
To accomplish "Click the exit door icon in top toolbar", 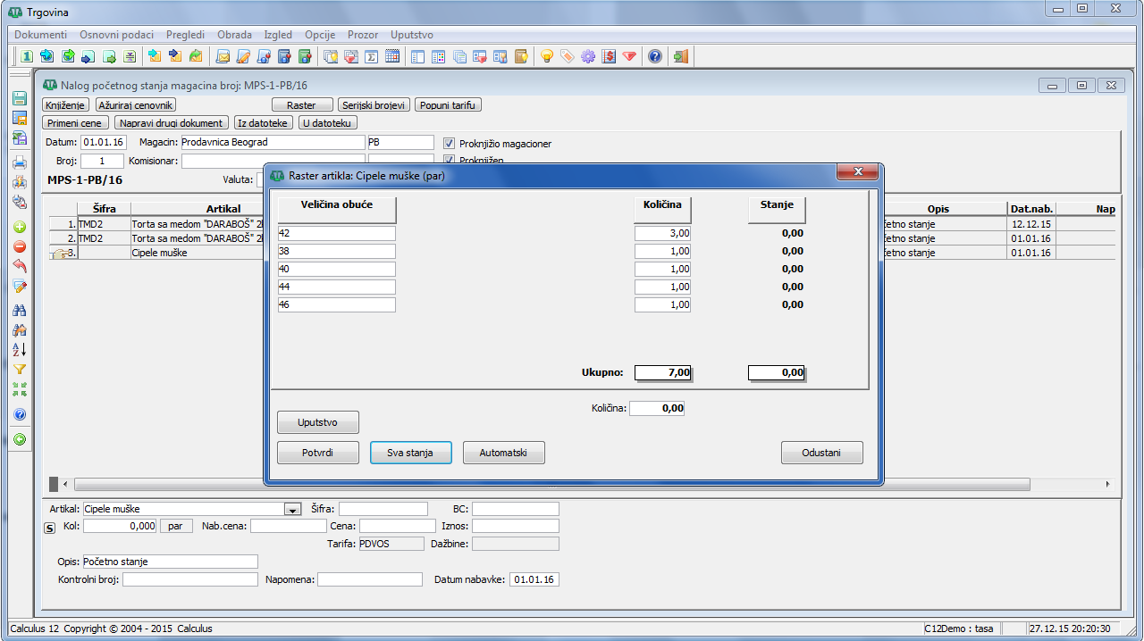I will (681, 56).
